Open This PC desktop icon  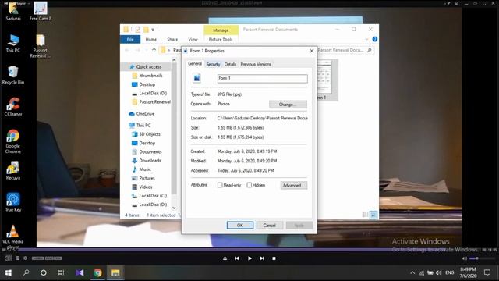coord(13,43)
